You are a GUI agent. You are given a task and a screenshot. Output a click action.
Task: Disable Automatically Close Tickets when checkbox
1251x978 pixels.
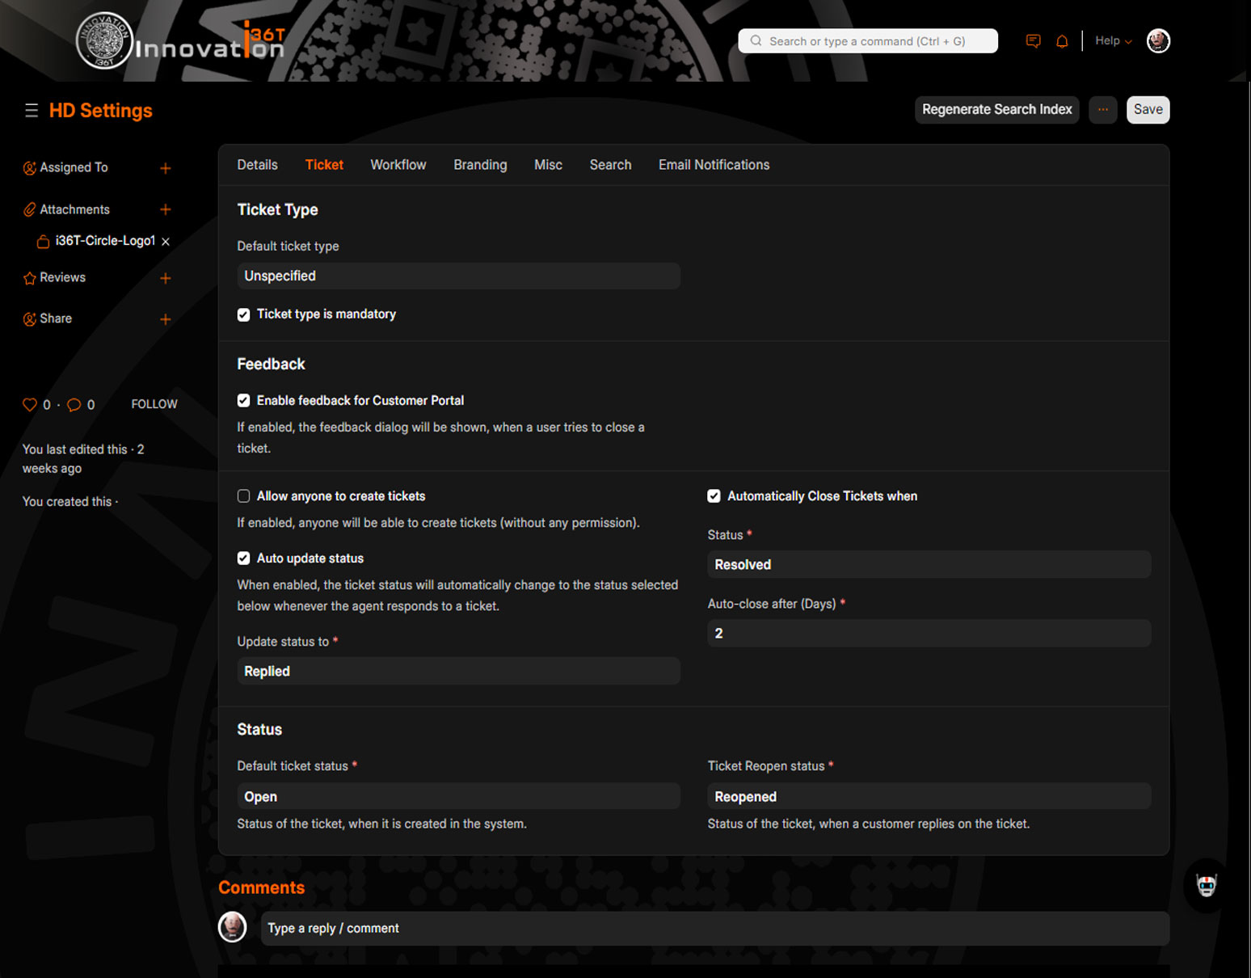[714, 496]
